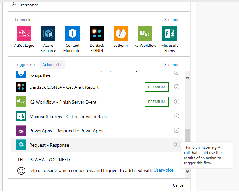Image resolution: width=239 pixels, height=194 pixels.
Task: Click PREMIUM badge on Derdack SIGNL4 action
Action: click(157, 87)
